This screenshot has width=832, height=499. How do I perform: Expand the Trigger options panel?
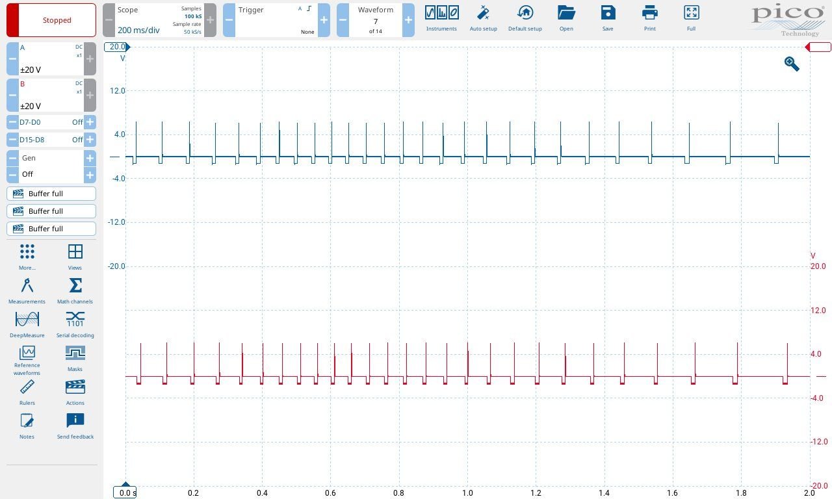[x=276, y=20]
